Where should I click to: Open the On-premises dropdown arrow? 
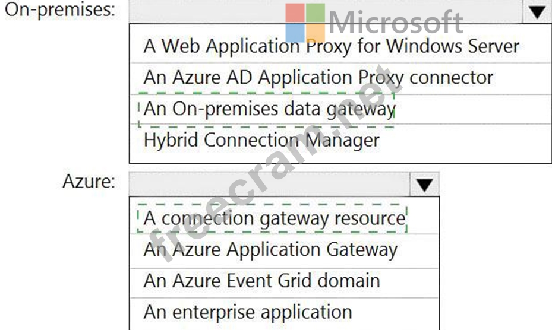pos(538,12)
